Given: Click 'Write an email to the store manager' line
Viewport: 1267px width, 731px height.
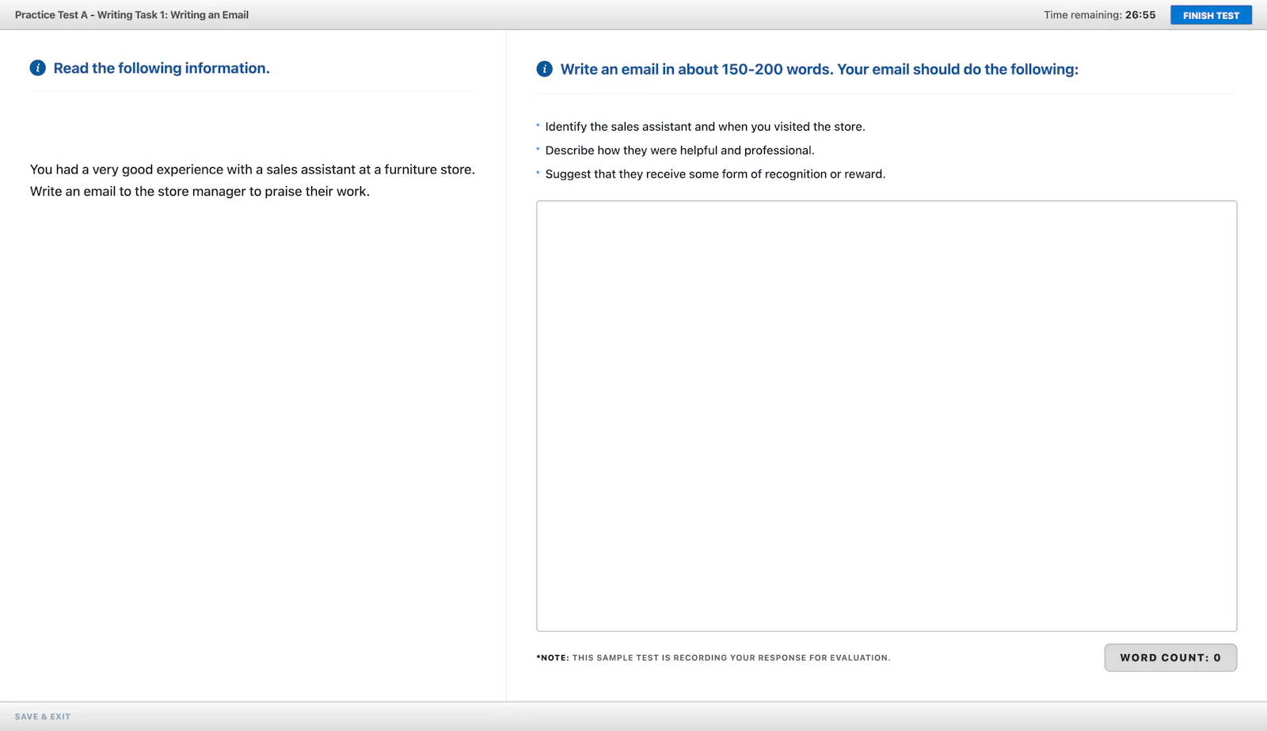Looking at the screenshot, I should tap(200, 192).
